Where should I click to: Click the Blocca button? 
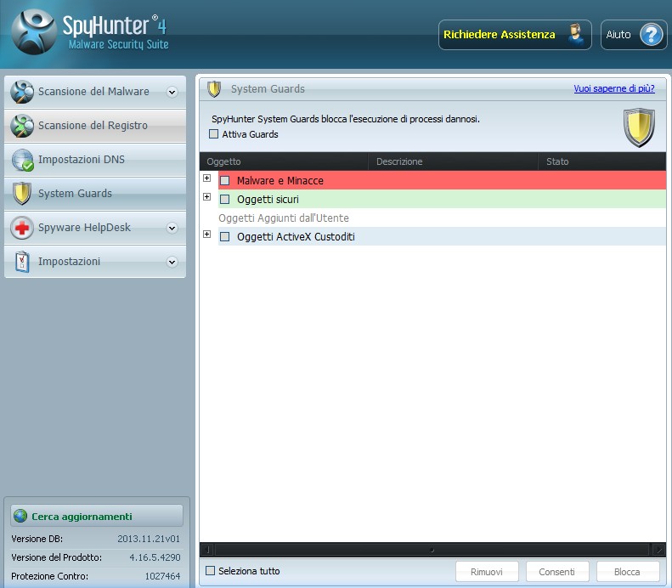[x=628, y=572]
